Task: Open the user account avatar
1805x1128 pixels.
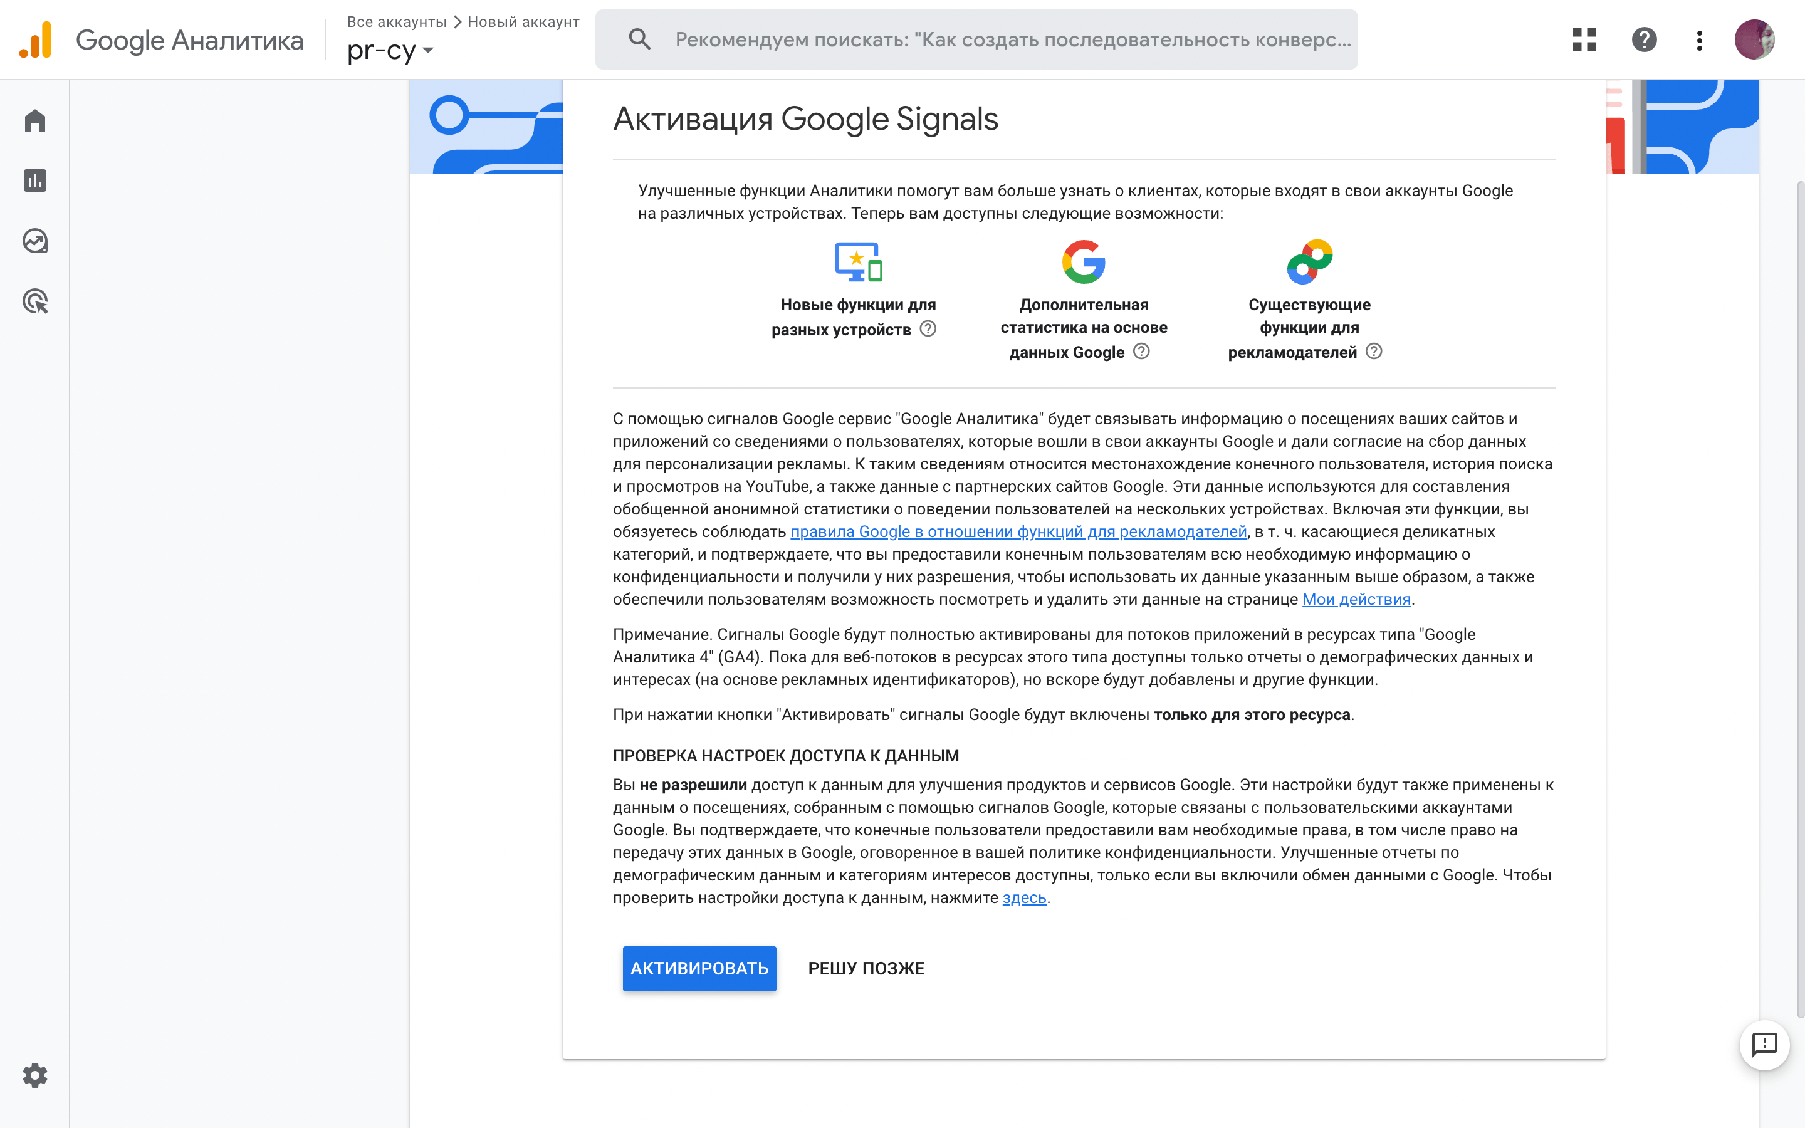Action: click(x=1754, y=39)
